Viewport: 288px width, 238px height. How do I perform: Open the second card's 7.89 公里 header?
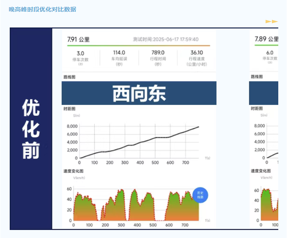(x=266, y=39)
